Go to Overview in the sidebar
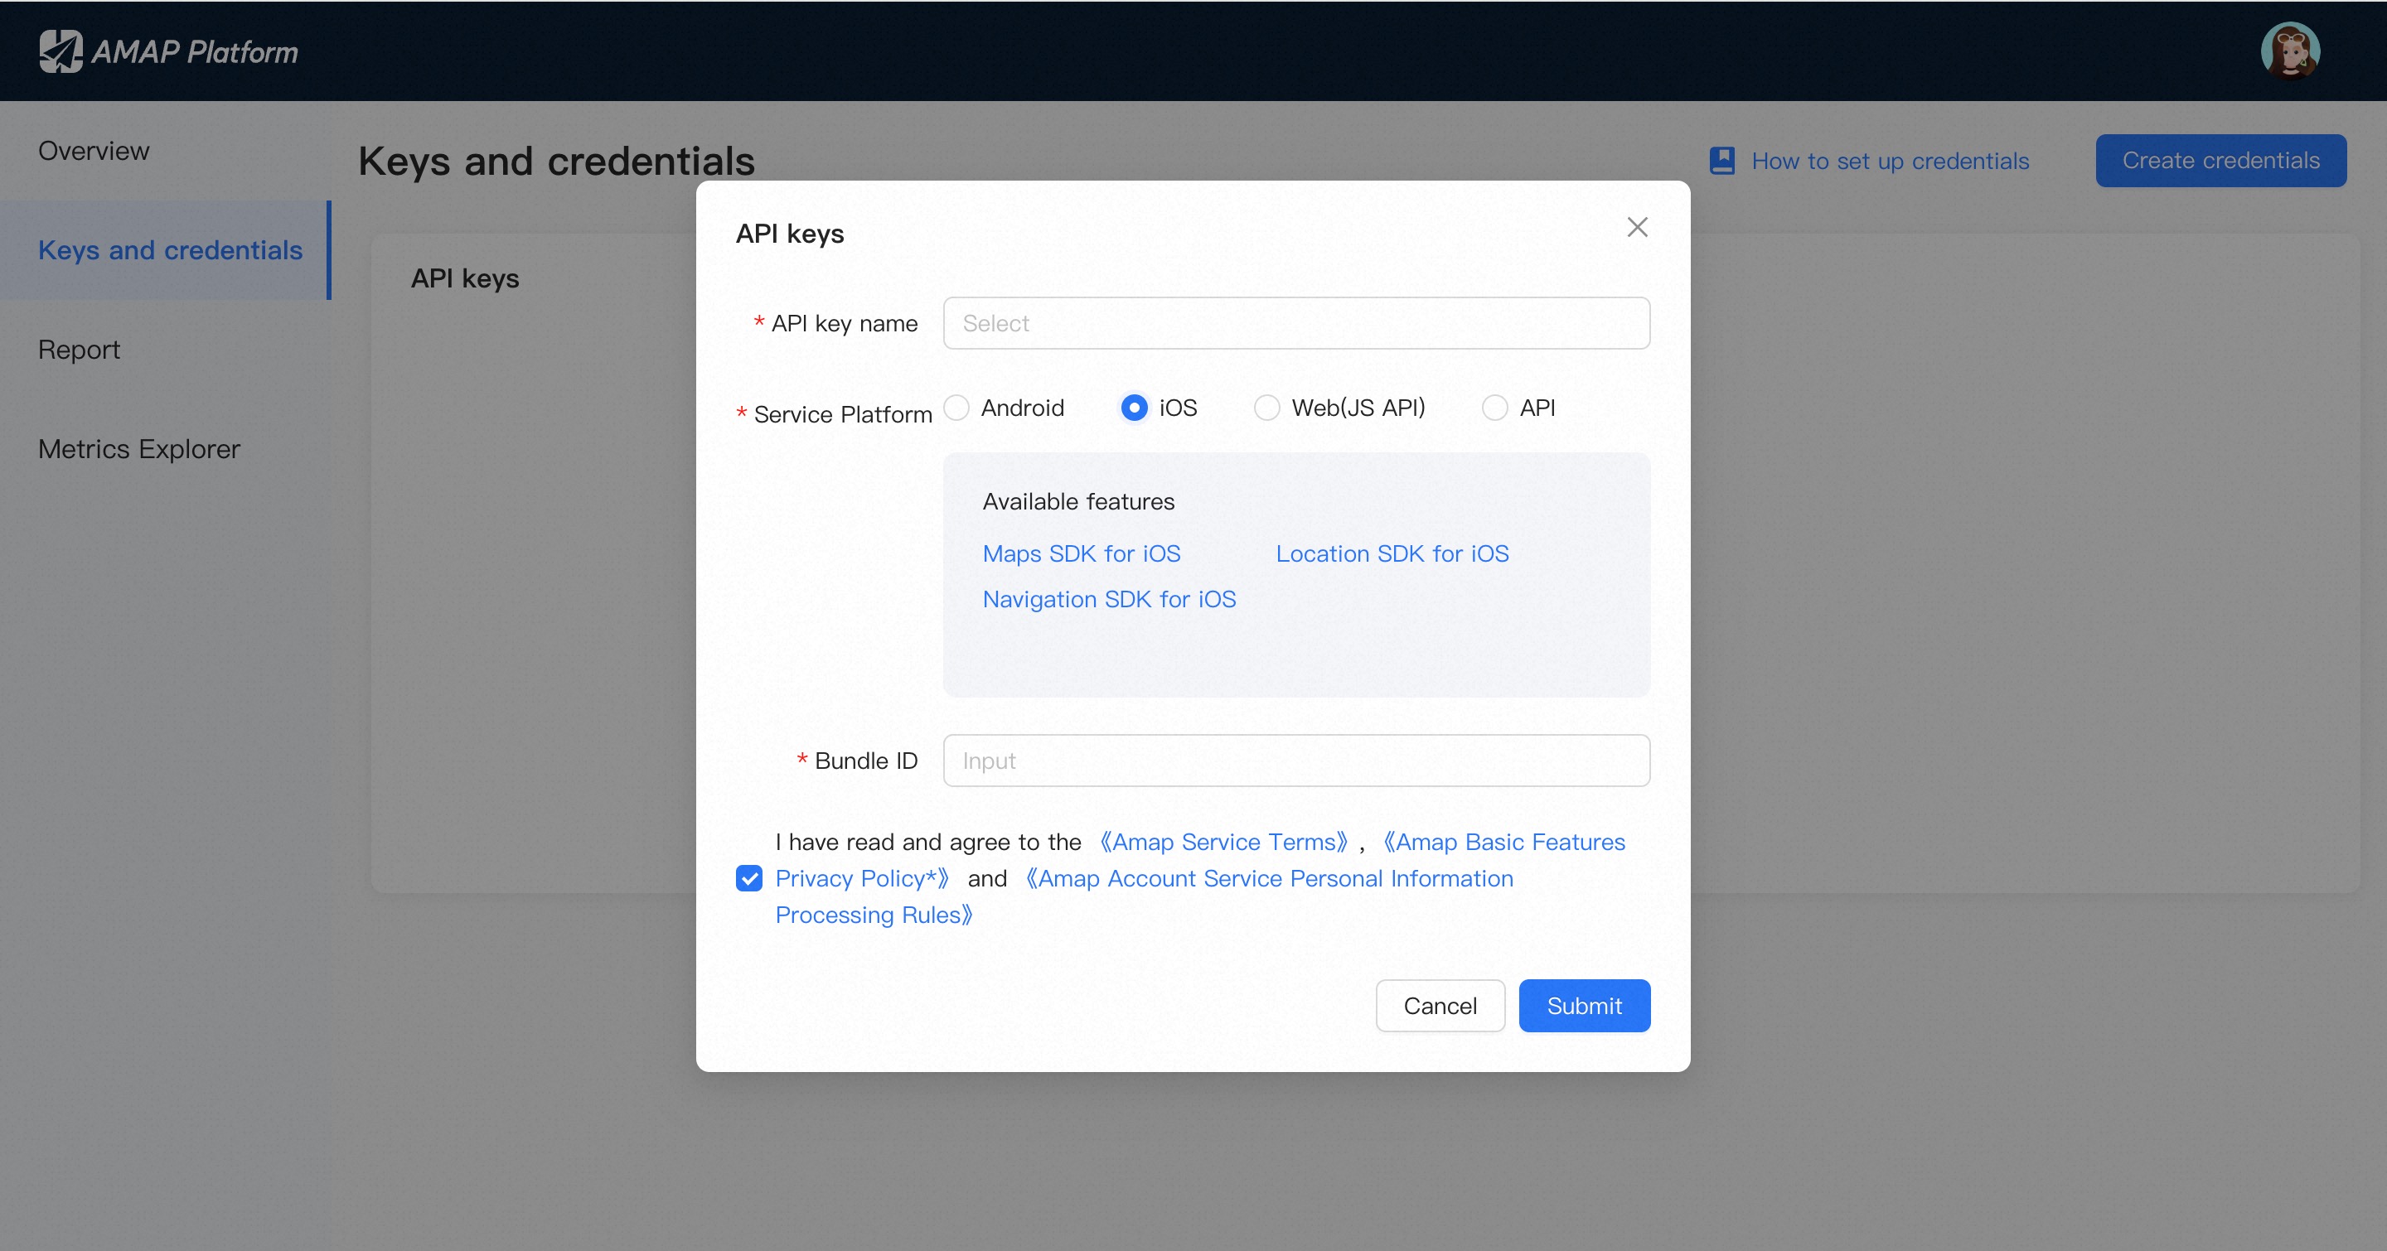Image resolution: width=2387 pixels, height=1251 pixels. 94,151
